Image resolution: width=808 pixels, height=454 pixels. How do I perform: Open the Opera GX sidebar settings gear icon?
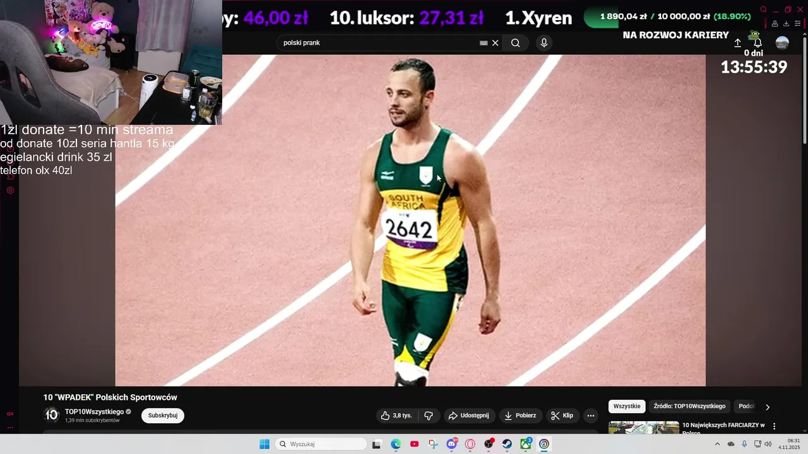(10, 190)
